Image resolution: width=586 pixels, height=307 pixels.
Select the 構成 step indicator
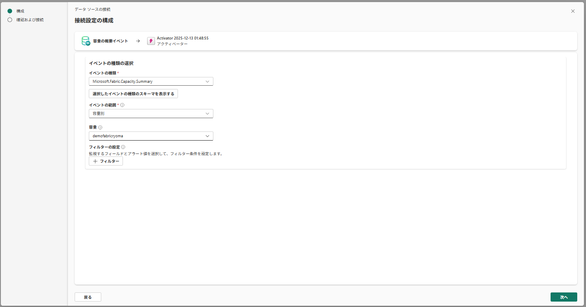tap(10, 11)
